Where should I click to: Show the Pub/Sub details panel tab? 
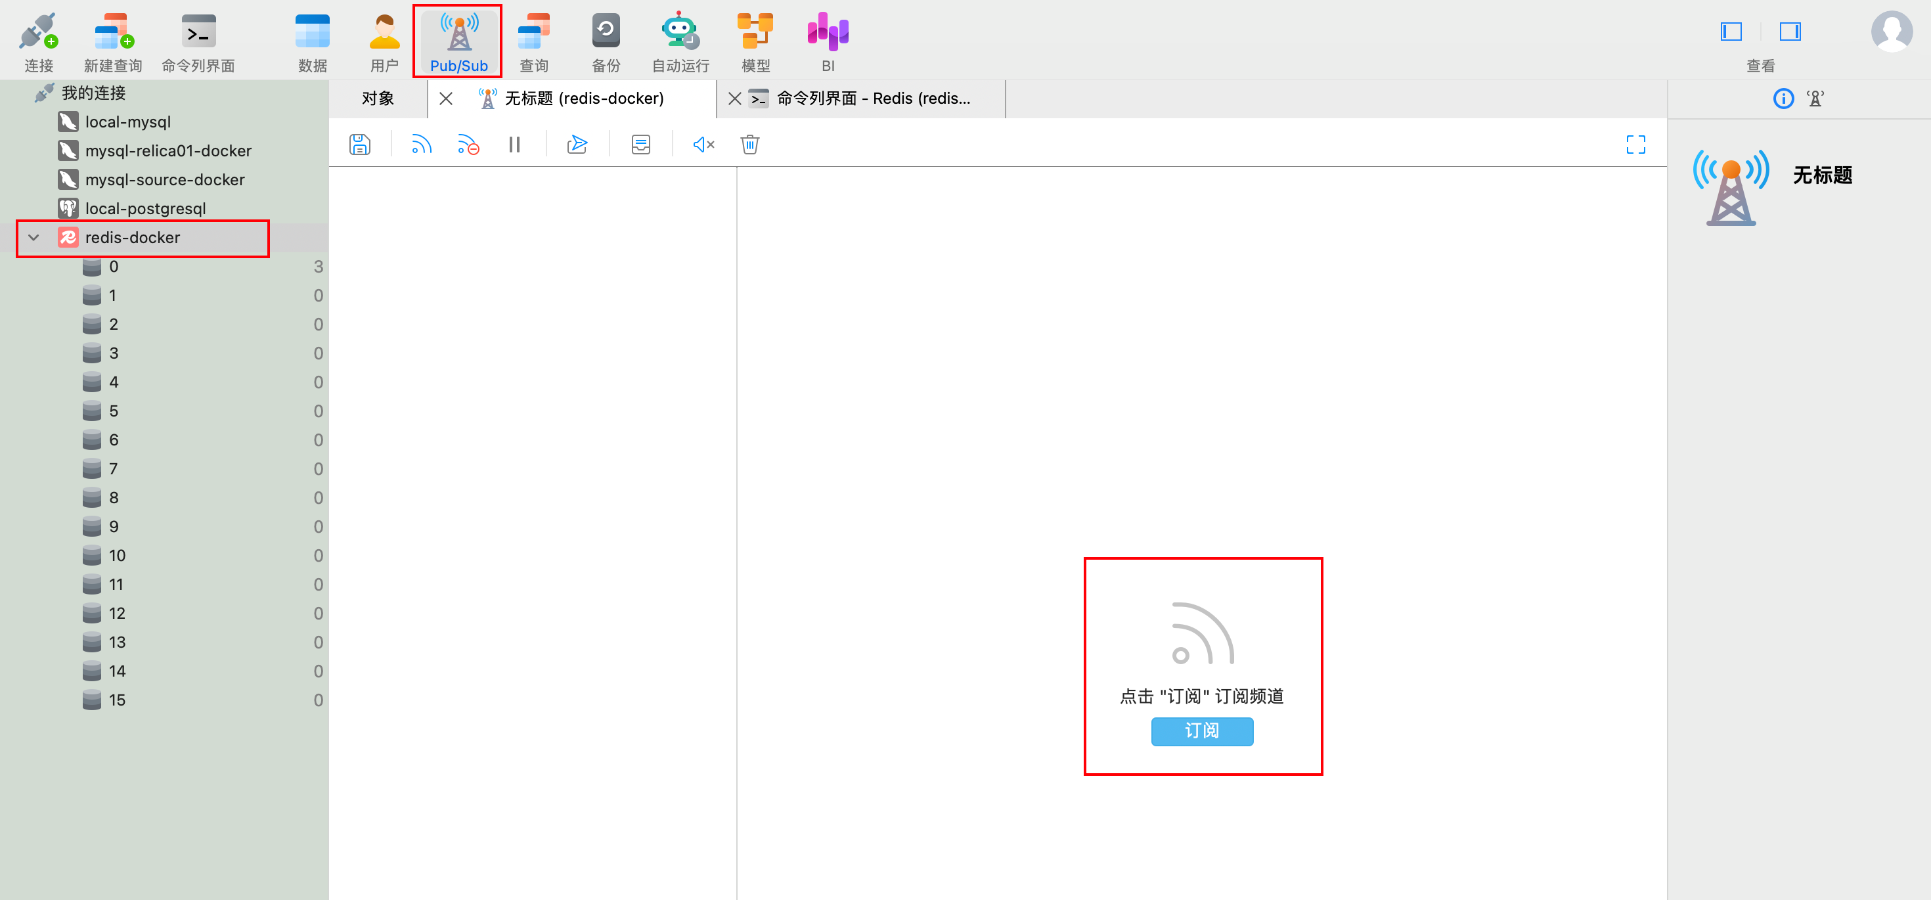[x=1815, y=99]
